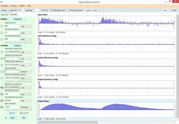Click the bold arrow beside Additional quiet time
179x124 pixels.
(2, 88)
